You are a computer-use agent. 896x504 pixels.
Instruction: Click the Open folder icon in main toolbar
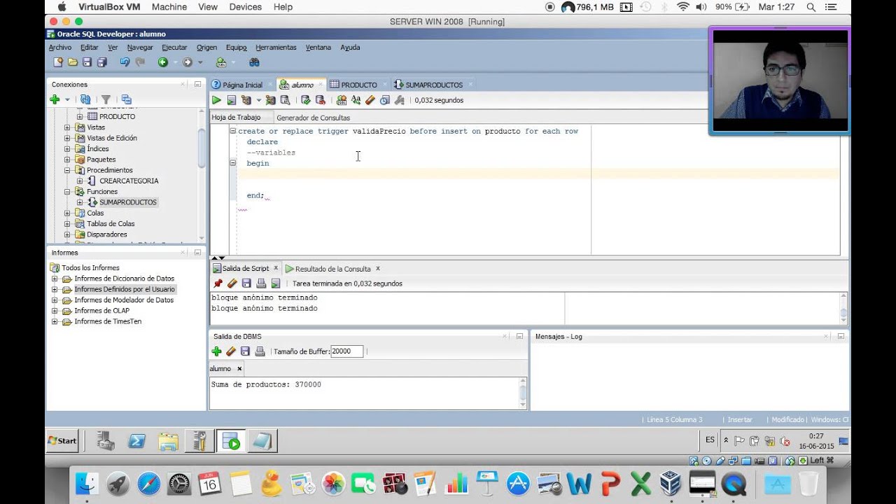click(73, 62)
